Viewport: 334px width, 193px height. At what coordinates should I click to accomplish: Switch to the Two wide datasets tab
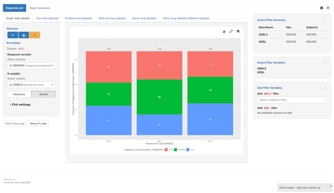click(x=47, y=18)
